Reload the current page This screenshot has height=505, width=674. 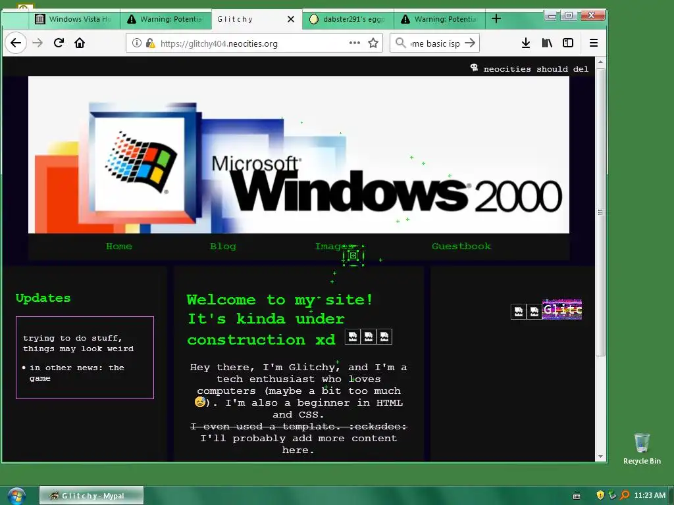[x=59, y=43]
